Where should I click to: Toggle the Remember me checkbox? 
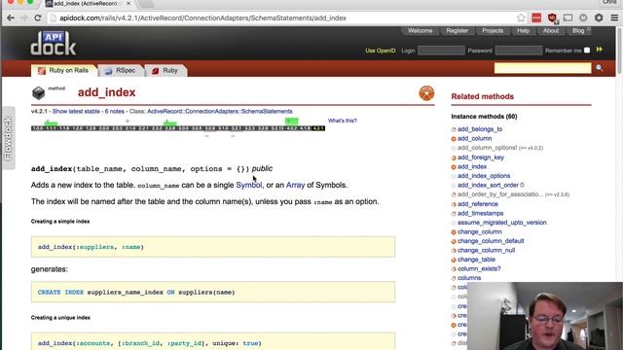click(x=587, y=51)
